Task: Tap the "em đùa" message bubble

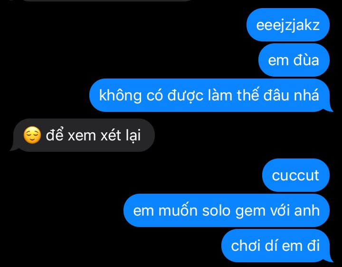Action: pos(294,60)
